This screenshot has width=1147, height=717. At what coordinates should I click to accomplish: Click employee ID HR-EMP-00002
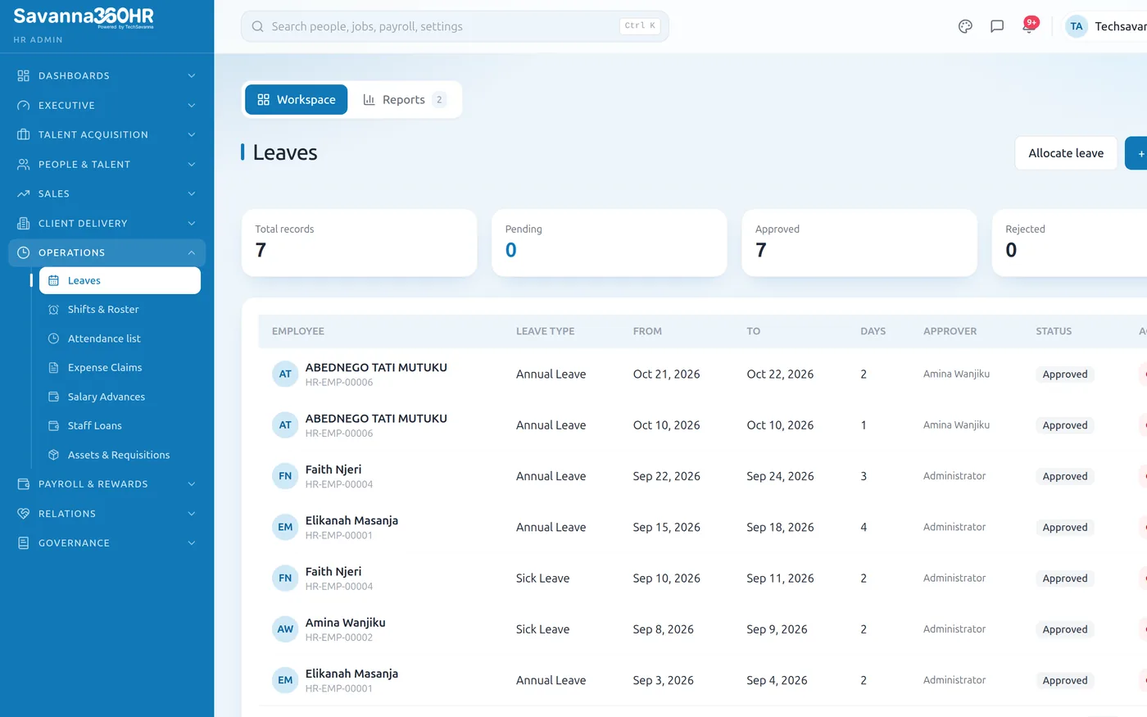[x=339, y=638]
